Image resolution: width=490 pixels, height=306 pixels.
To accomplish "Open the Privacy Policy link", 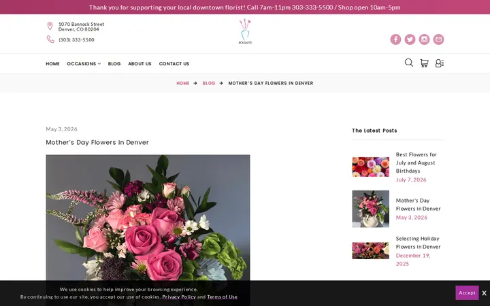I will pyautogui.click(x=179, y=297).
